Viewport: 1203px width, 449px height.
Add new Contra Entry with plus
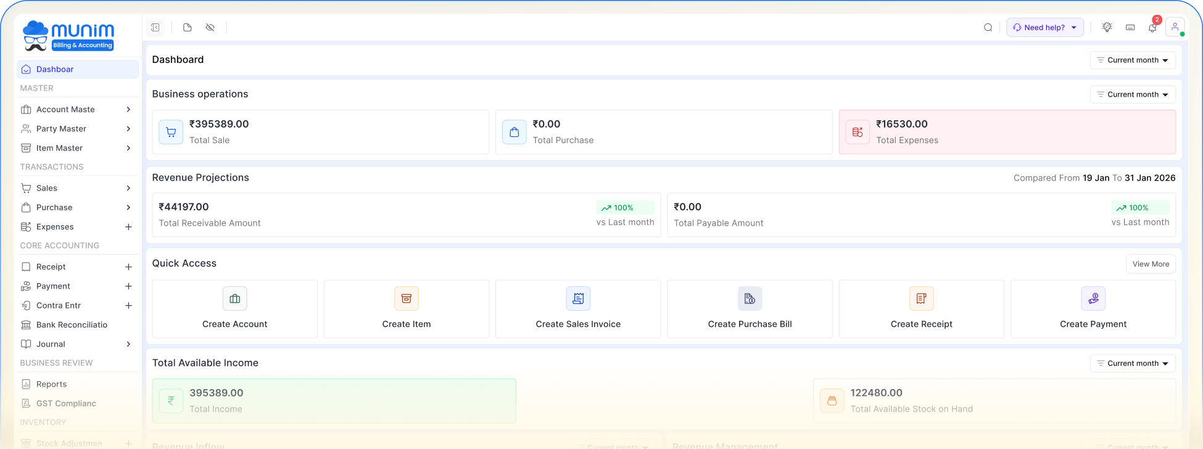(128, 306)
